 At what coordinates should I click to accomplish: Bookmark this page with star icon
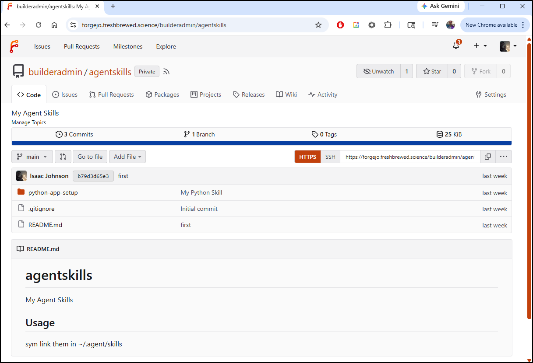(x=318, y=25)
